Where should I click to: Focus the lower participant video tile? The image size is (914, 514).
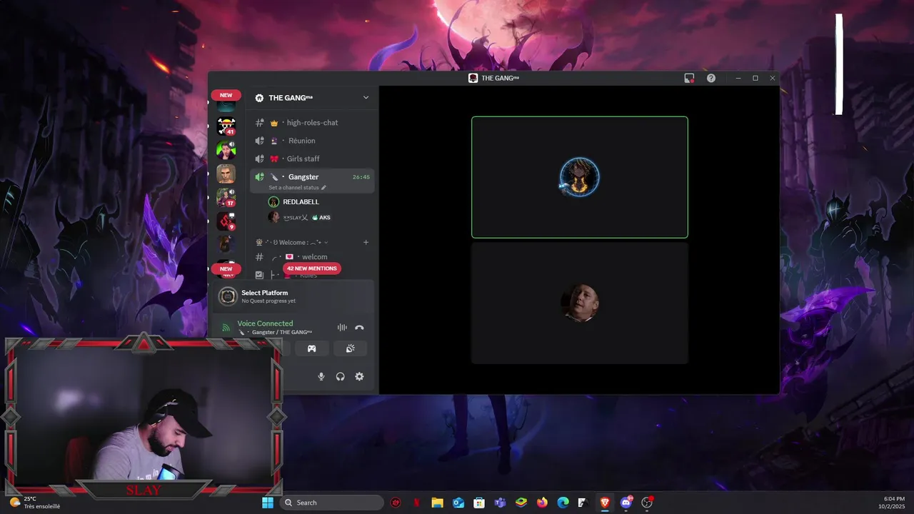coord(580,303)
